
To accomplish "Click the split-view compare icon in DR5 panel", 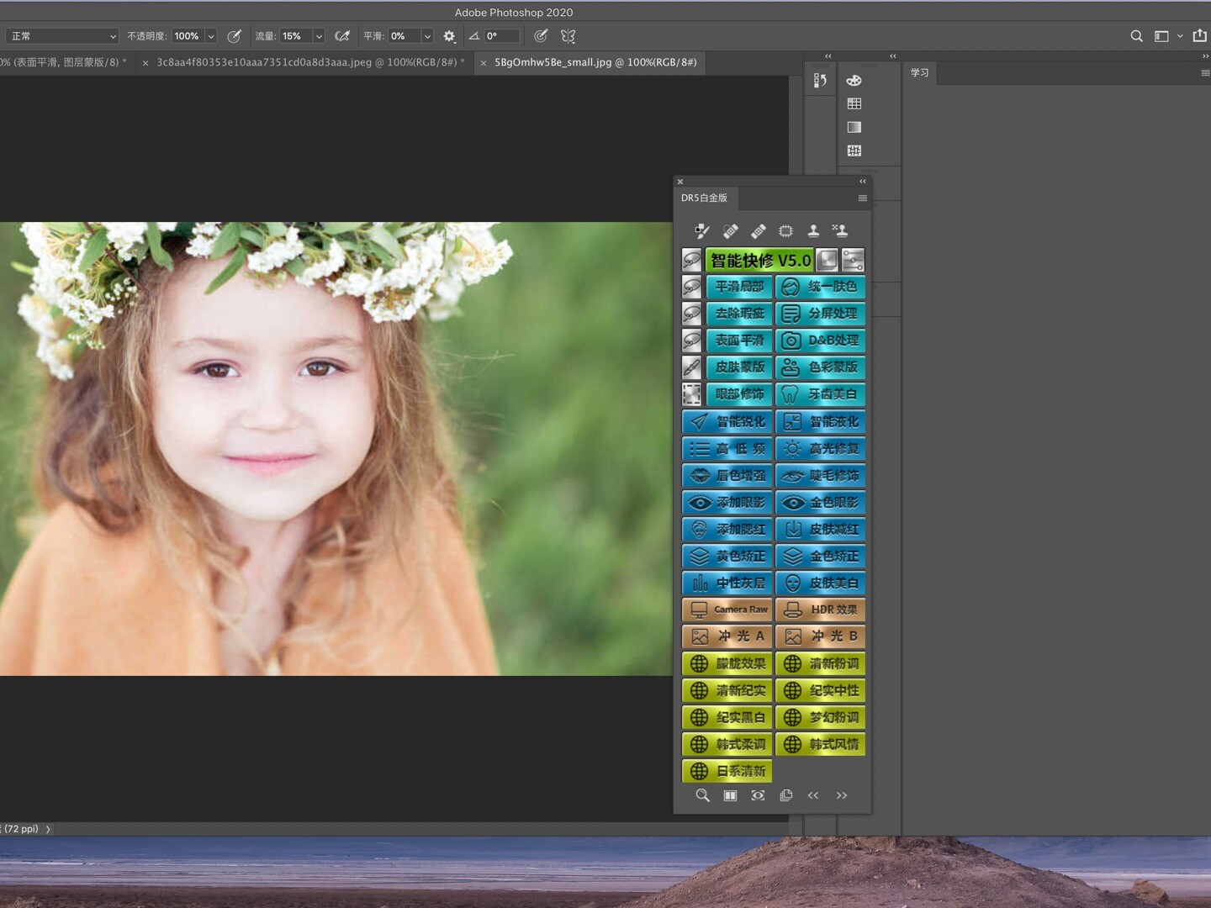I will tap(730, 795).
